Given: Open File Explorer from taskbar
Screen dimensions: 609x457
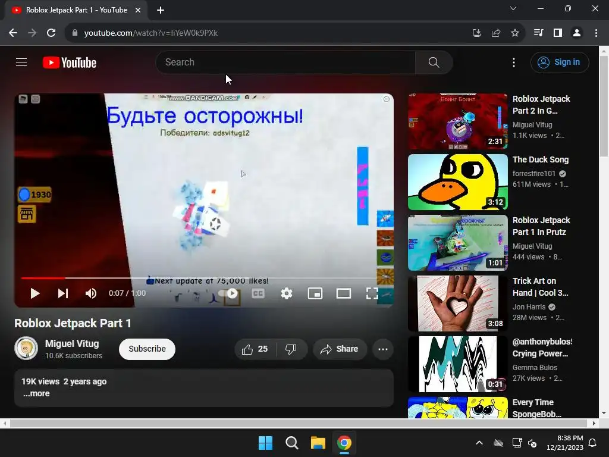Looking at the screenshot, I should pyautogui.click(x=318, y=443).
